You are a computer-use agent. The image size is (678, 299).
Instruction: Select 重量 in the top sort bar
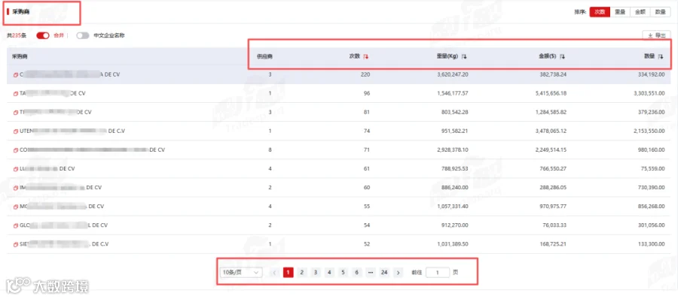pos(620,12)
